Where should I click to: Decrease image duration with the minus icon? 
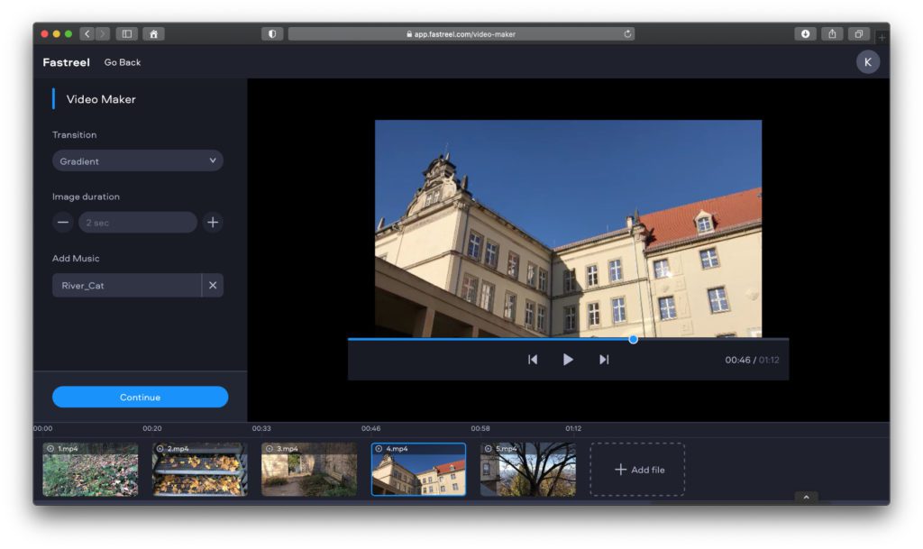(61, 222)
